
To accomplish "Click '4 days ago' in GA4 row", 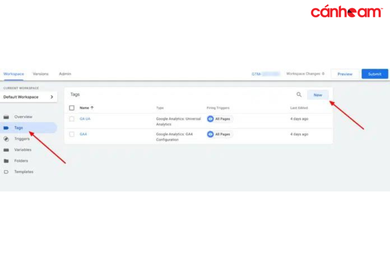I will 299,134.
